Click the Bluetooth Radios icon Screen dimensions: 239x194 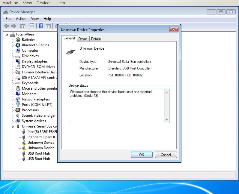pyautogui.click(x=18, y=45)
